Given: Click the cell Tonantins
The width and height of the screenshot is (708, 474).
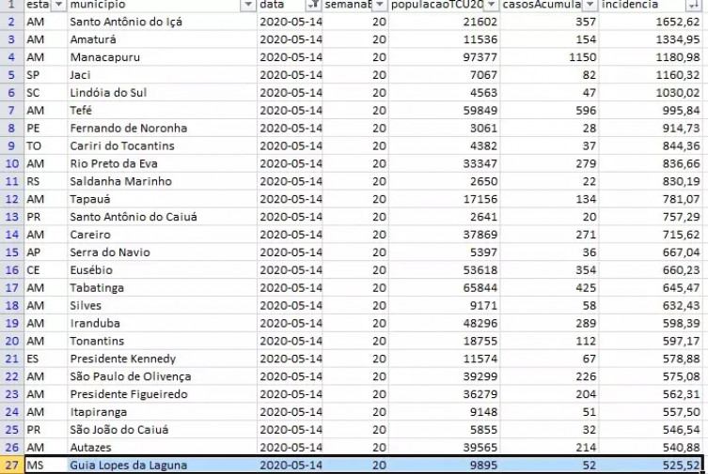Looking at the screenshot, I should 163,341.
